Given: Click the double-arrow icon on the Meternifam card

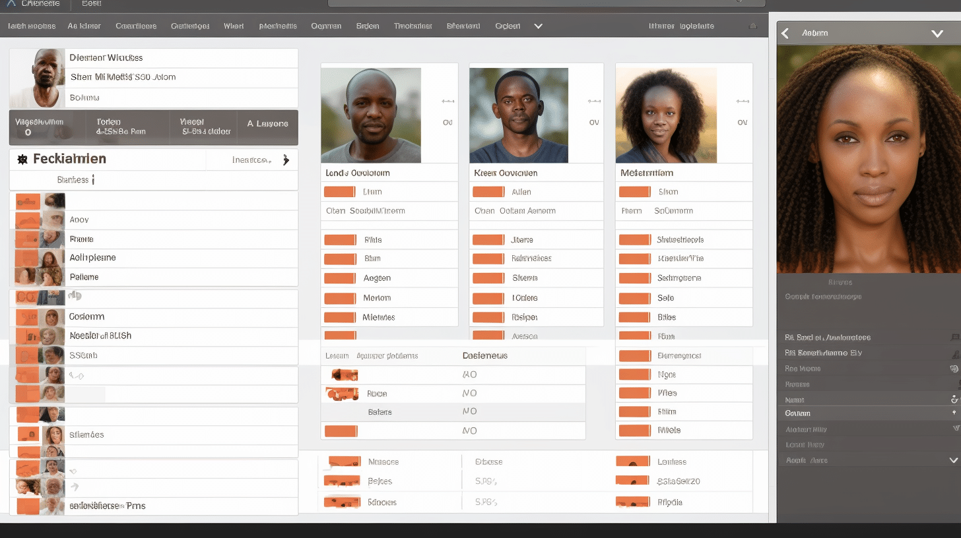Looking at the screenshot, I should point(743,102).
